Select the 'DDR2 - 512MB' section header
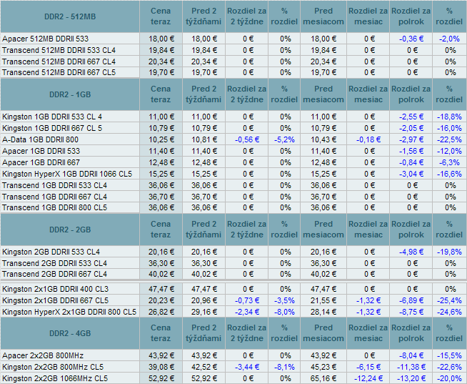Image resolution: width=467 pixels, height=384 pixels. (x=70, y=16)
